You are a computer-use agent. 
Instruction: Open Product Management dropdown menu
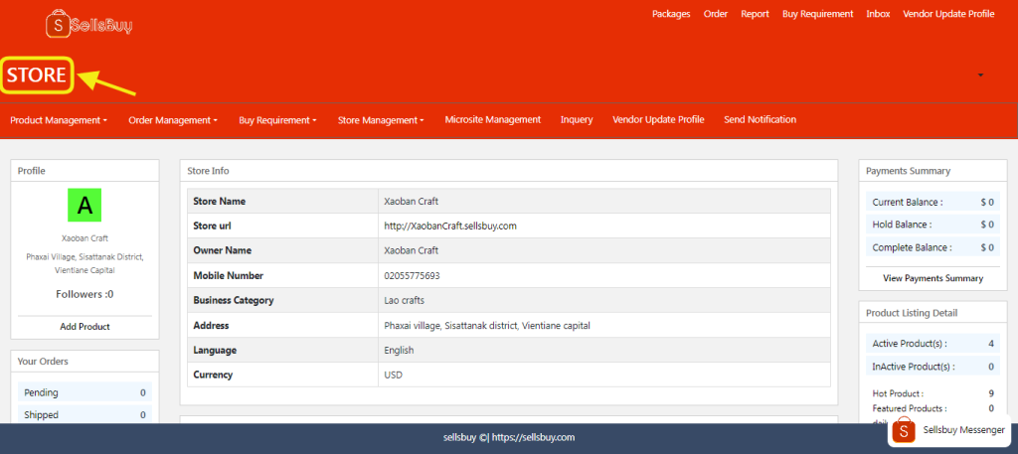point(59,120)
